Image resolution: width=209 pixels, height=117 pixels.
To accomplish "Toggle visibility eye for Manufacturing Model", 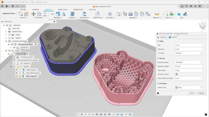I will point(12,44).
